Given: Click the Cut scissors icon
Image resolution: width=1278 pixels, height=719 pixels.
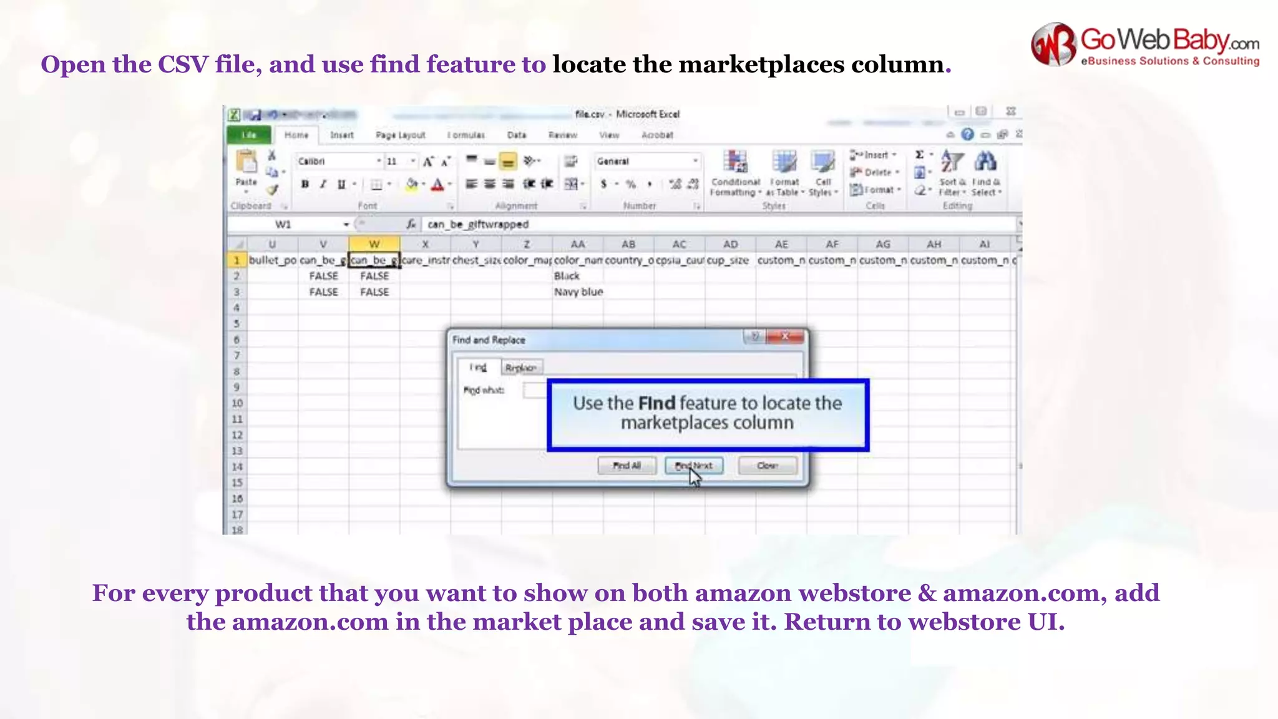Looking at the screenshot, I should (x=271, y=155).
